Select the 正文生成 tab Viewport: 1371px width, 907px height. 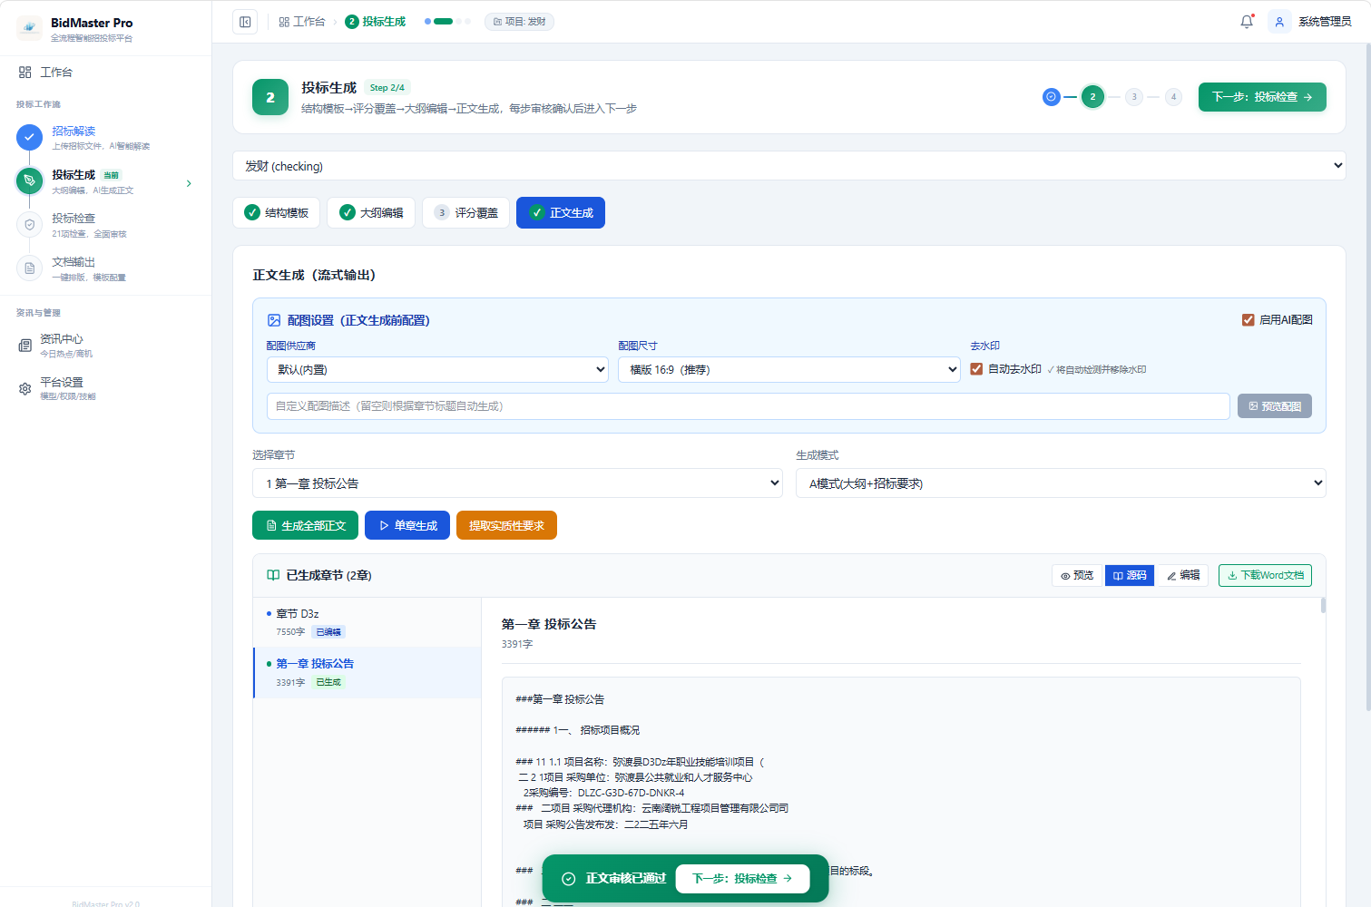[x=561, y=213]
